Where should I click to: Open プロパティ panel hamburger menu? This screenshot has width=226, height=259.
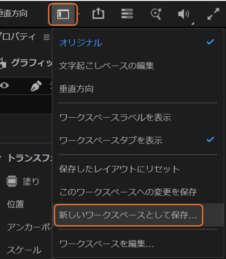coord(47,37)
